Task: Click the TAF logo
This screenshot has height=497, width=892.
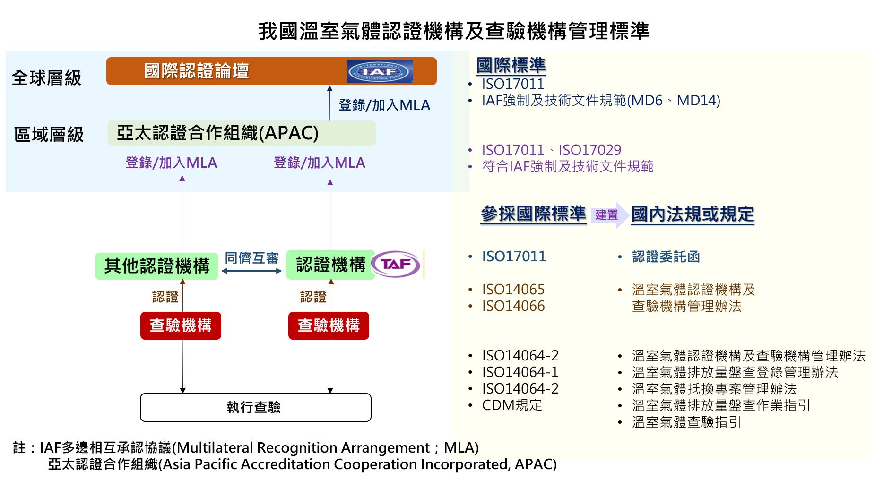Action: pos(396,264)
